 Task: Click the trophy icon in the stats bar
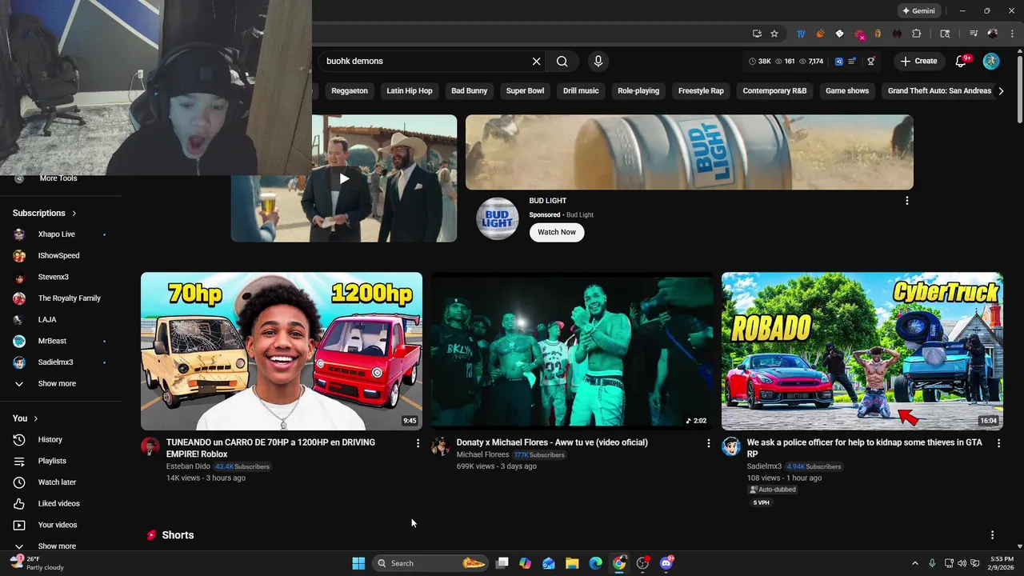pos(871,61)
